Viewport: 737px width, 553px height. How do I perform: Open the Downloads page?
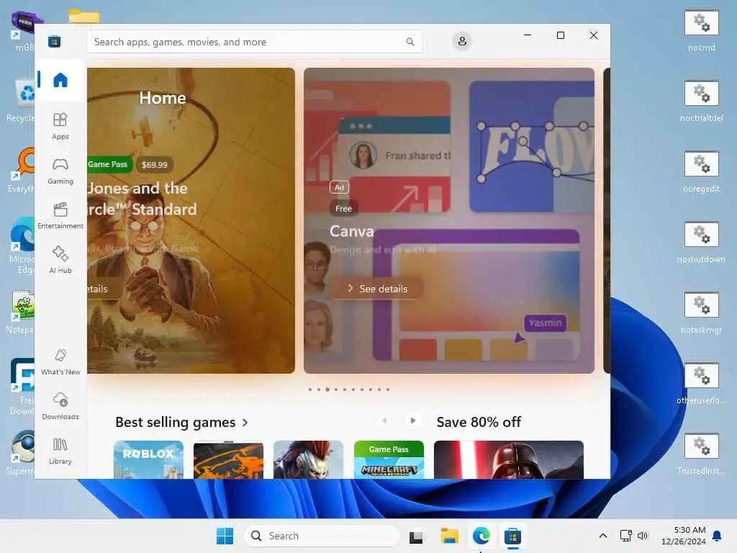point(60,406)
